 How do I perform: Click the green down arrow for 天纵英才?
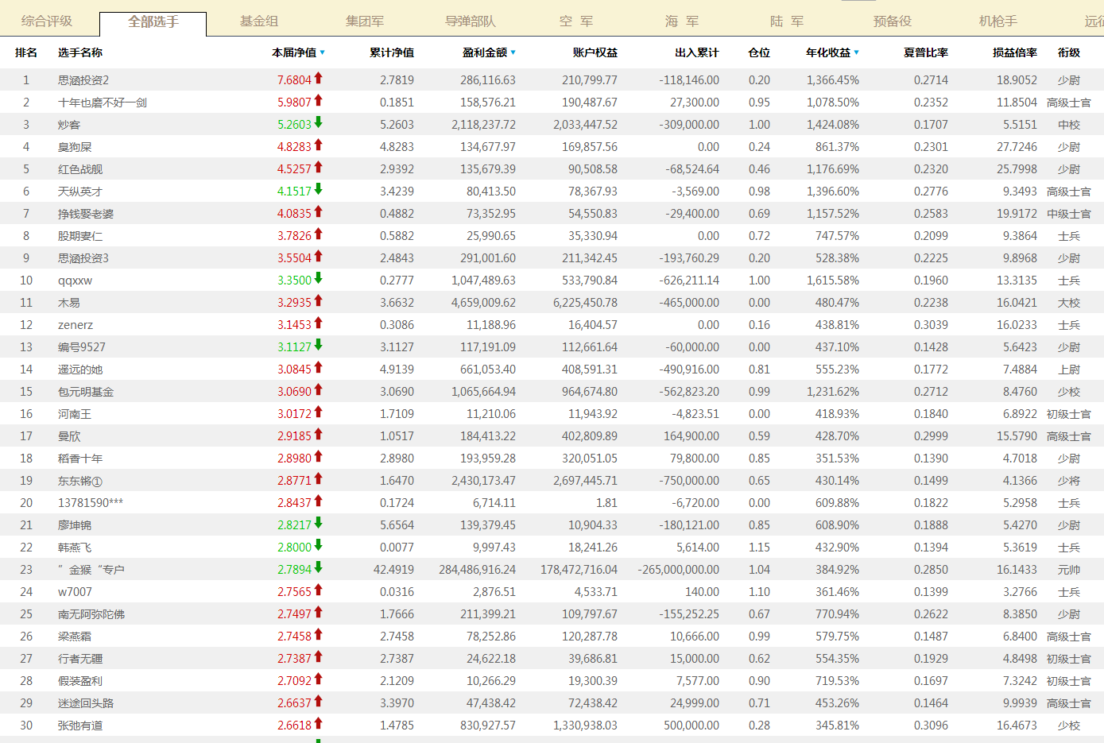(318, 189)
